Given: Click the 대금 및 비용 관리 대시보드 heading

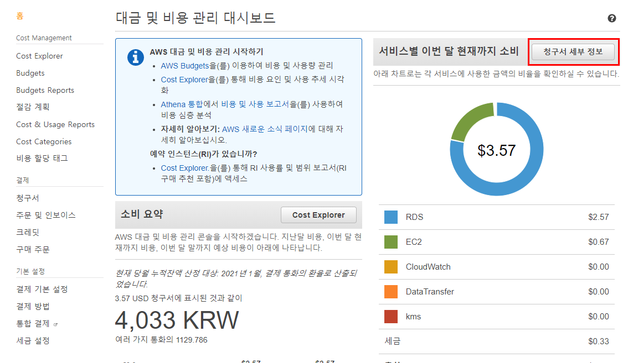Looking at the screenshot, I should [x=195, y=18].
